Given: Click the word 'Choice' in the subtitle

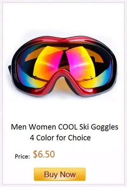Looking at the screenshot, I should (x=79, y=137).
